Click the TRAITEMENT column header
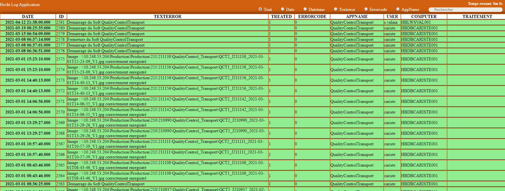Screen dimensions: 505x191 pos(477,17)
